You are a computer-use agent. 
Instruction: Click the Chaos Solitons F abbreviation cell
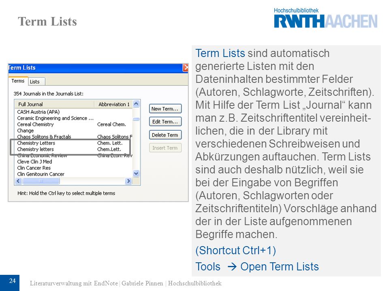click(115, 137)
